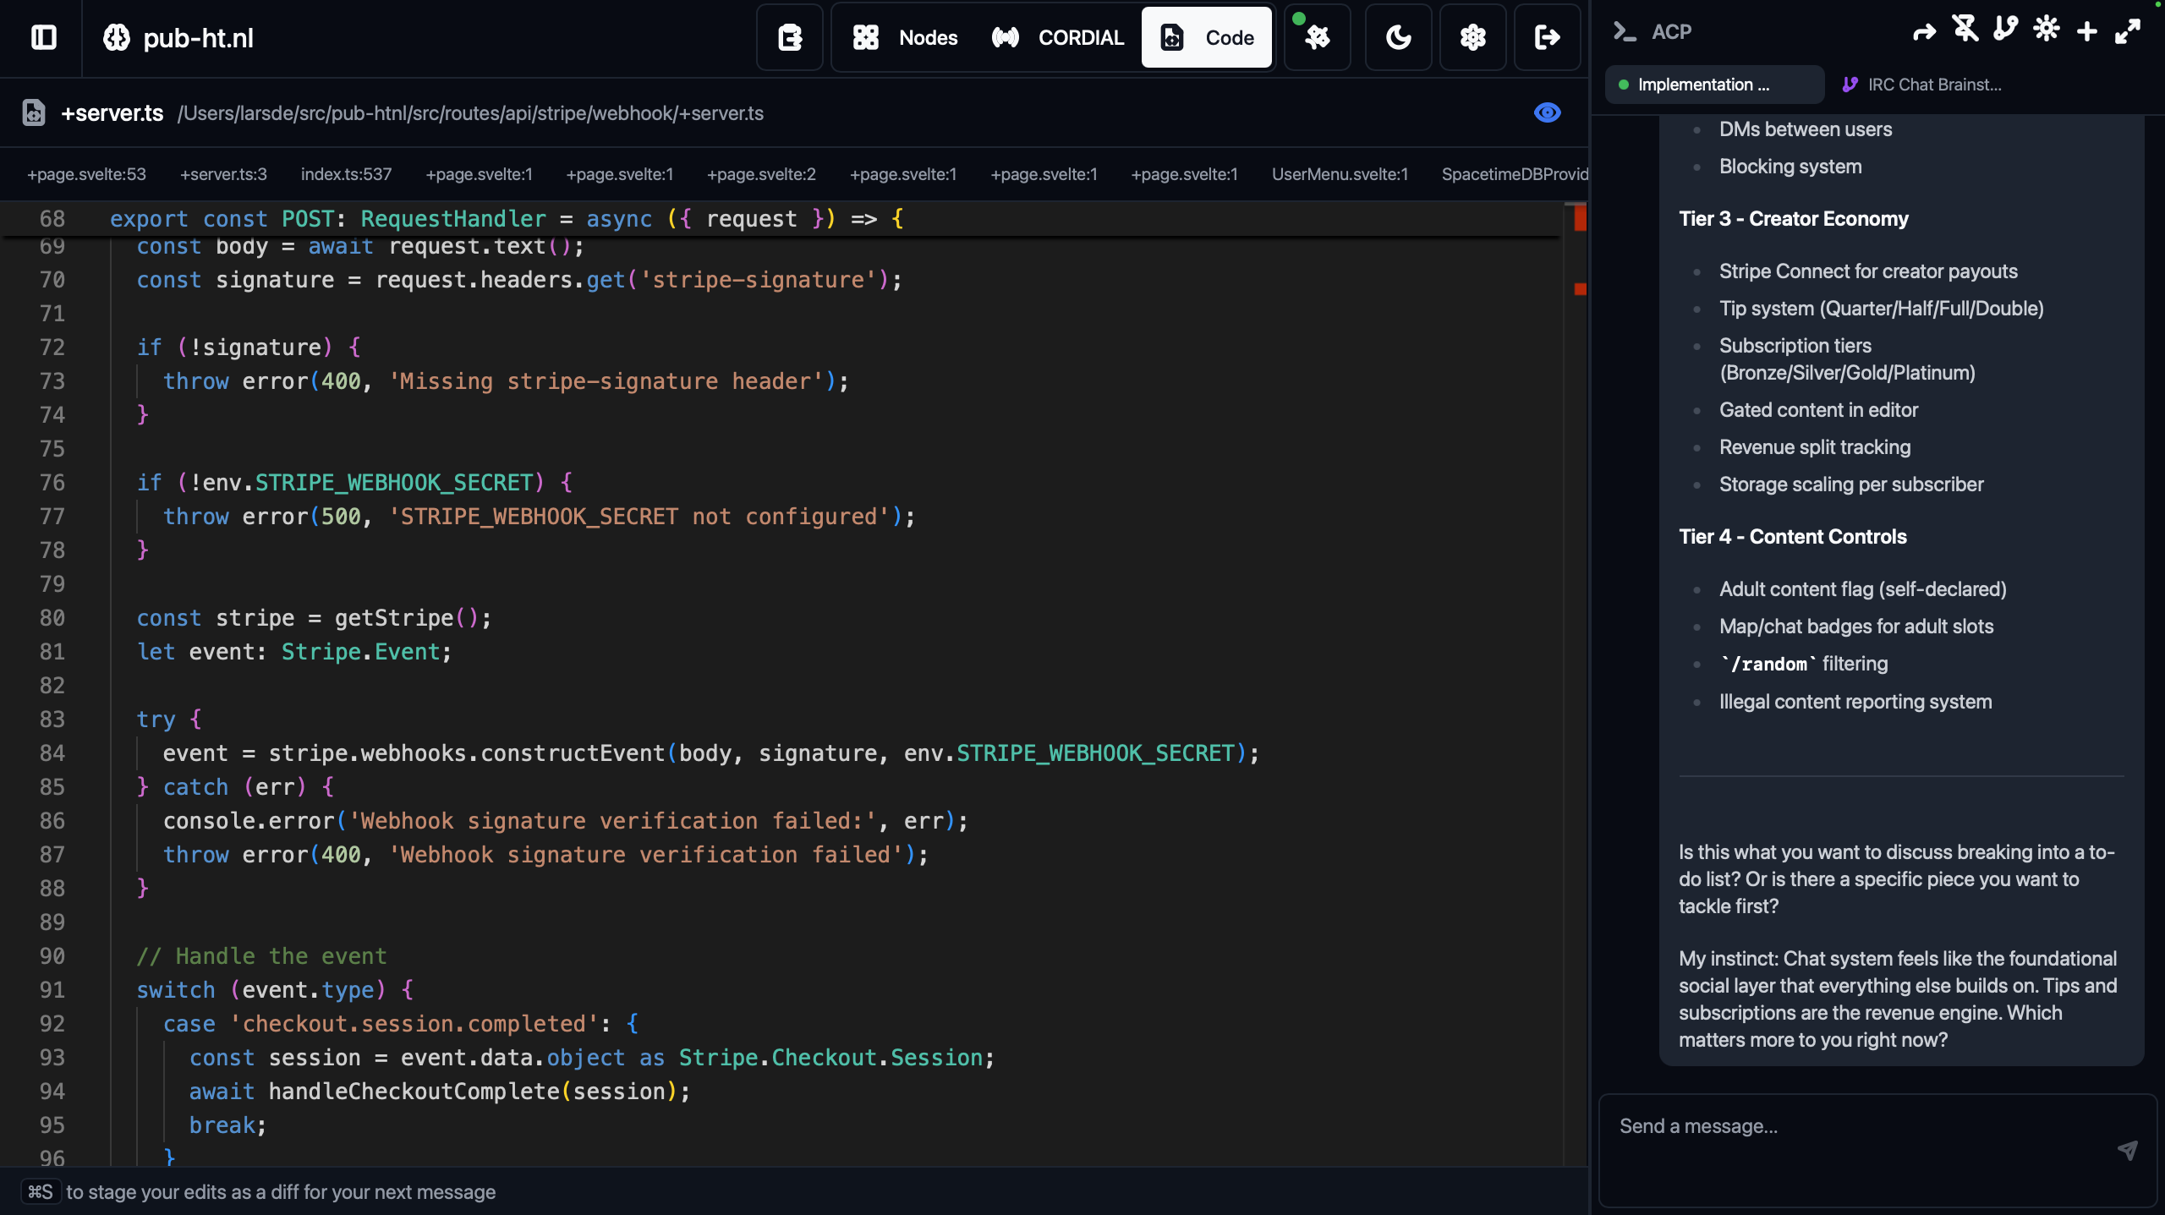
Task: Open the index.ts:537 breadcrumb reference
Action: click(x=345, y=174)
